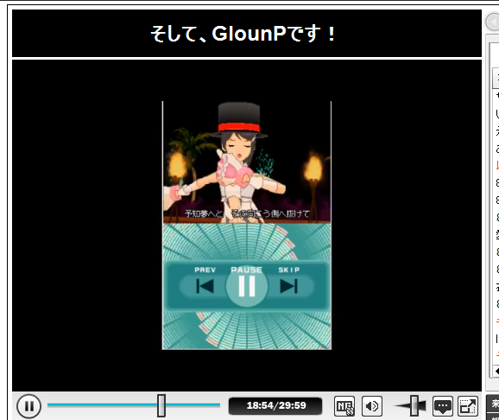Viewport: 499px width, 420px height.
Task: Click the comment list left-scroll arrow
Action: 496,371
